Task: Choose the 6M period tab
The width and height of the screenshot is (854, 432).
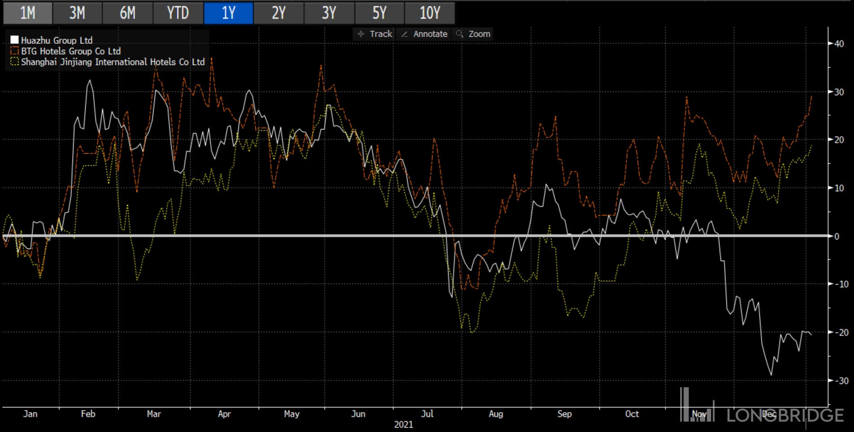Action: [128, 13]
